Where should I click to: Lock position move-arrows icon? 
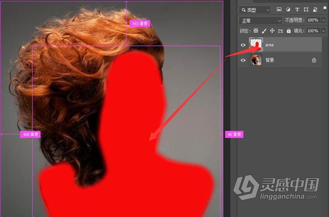click(272, 31)
